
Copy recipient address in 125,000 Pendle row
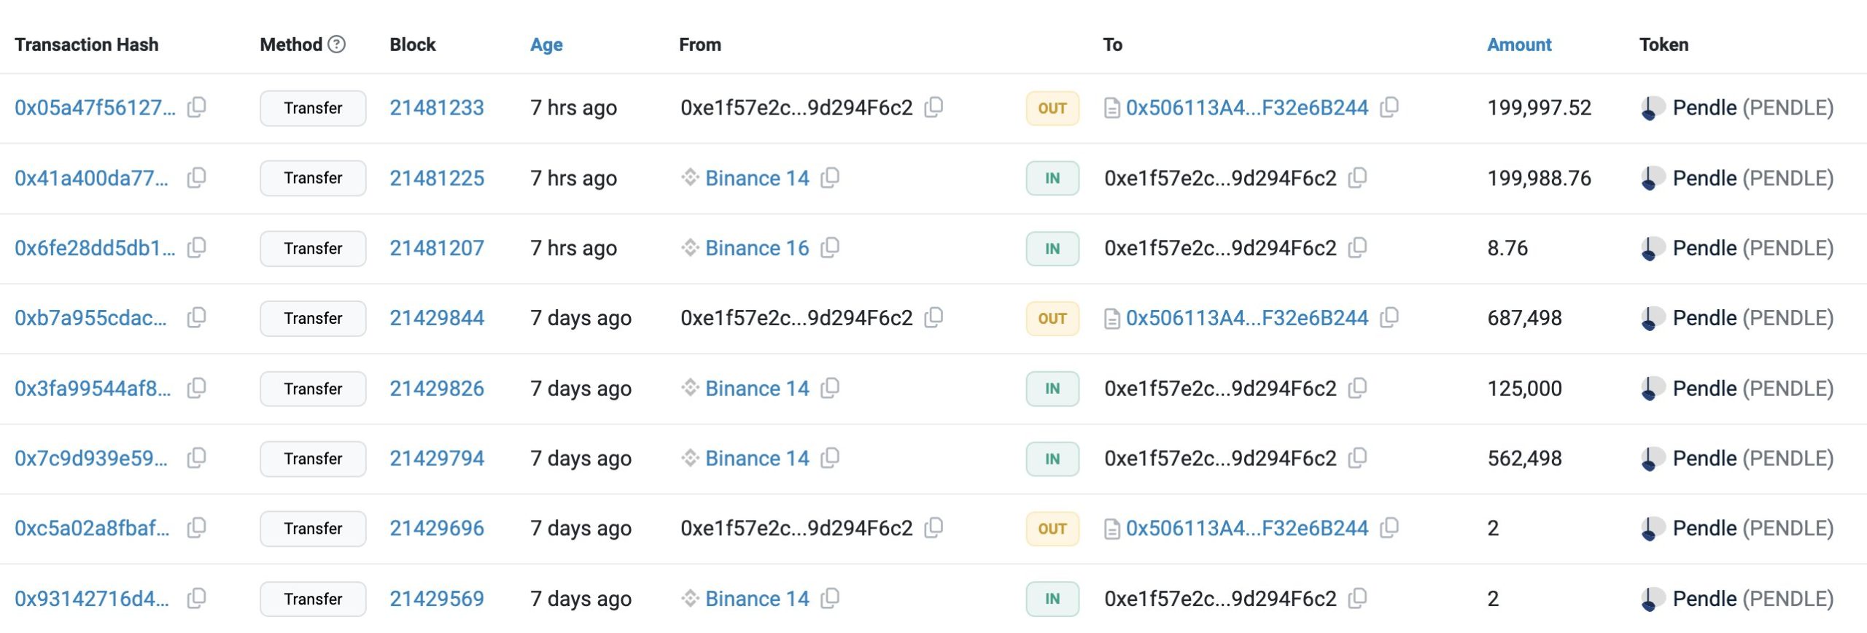pos(1357,389)
